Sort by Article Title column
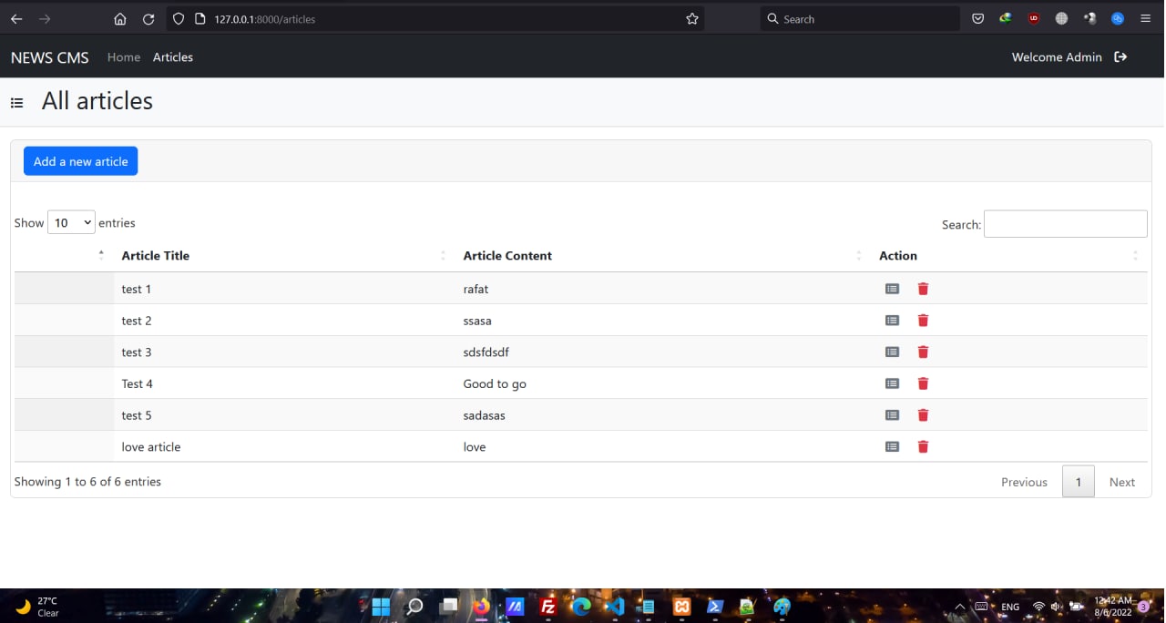The width and height of the screenshot is (1166, 623). (284, 256)
